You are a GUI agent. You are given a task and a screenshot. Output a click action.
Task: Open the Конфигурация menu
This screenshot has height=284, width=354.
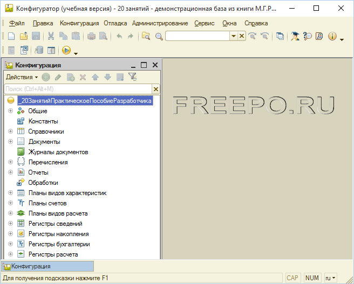coord(79,23)
